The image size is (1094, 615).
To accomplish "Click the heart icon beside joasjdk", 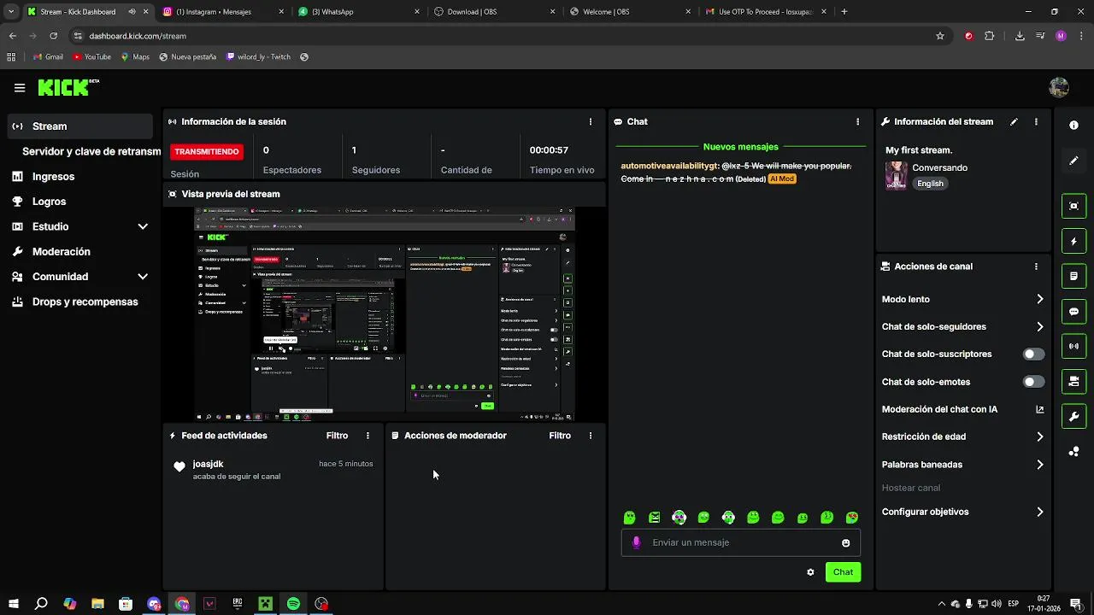I will tap(179, 466).
